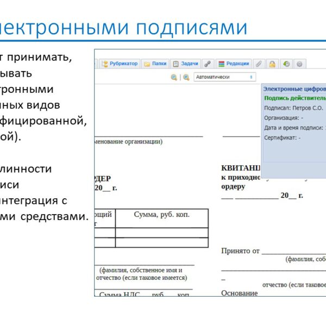The width and height of the screenshot is (326, 326).
Task: Open the history clock icon tab
Action: coord(286,64)
